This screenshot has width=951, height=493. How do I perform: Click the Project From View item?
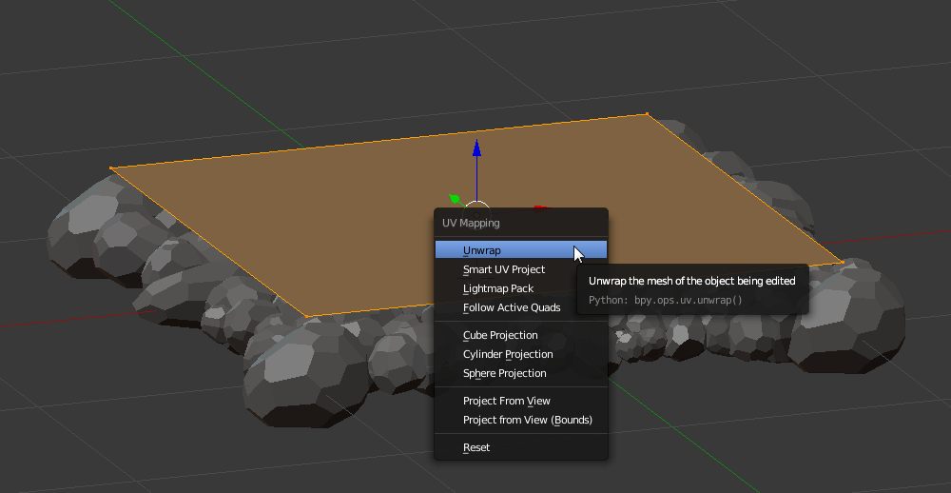506,401
